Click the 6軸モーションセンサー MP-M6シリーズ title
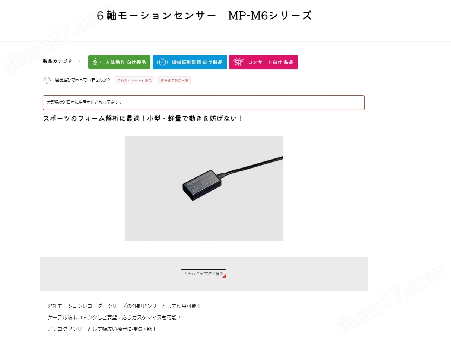Image resolution: width=451 pixels, height=340 pixels. [204, 16]
